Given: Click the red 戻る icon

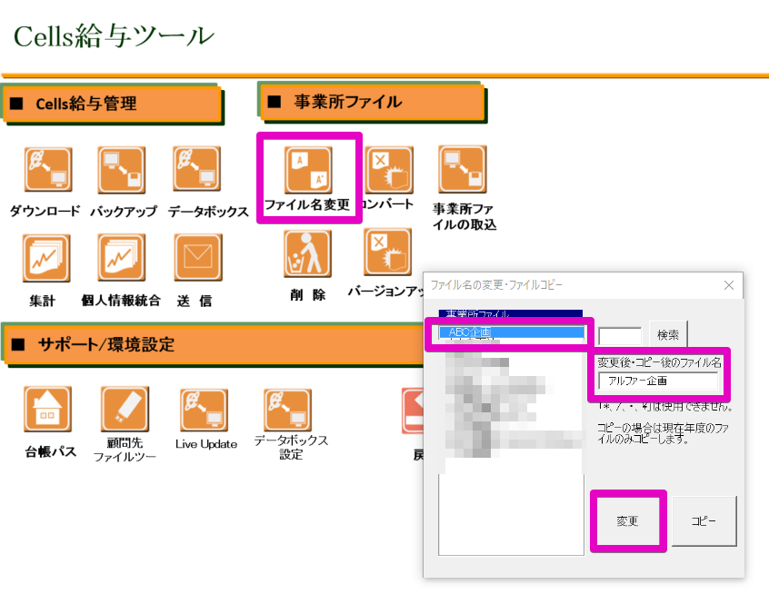Looking at the screenshot, I should coord(413,411).
